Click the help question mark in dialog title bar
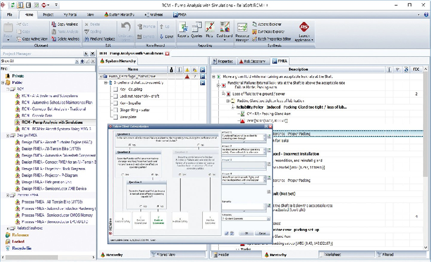431x262 pixels. pyautogui.click(x=266, y=126)
